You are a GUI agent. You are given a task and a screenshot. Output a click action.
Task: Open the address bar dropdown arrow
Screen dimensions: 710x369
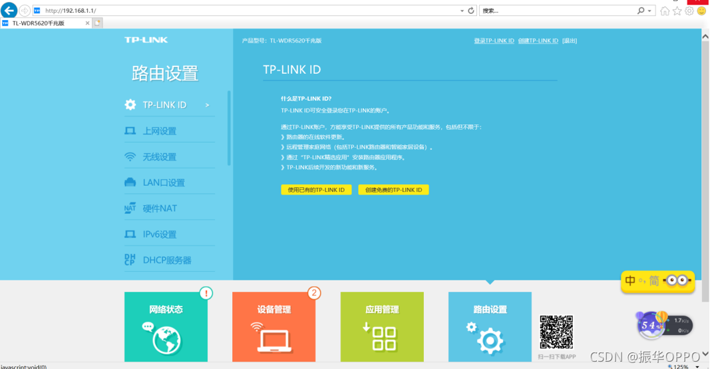pos(462,11)
